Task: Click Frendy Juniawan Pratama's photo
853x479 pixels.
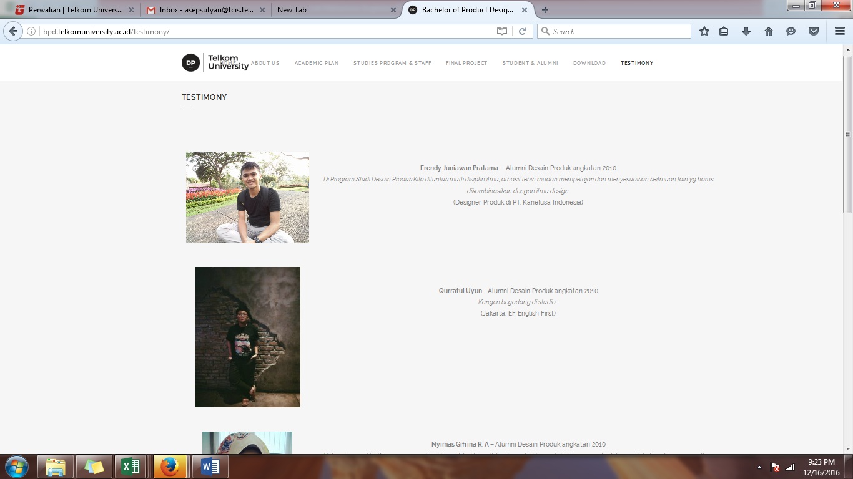Action: [x=247, y=197]
